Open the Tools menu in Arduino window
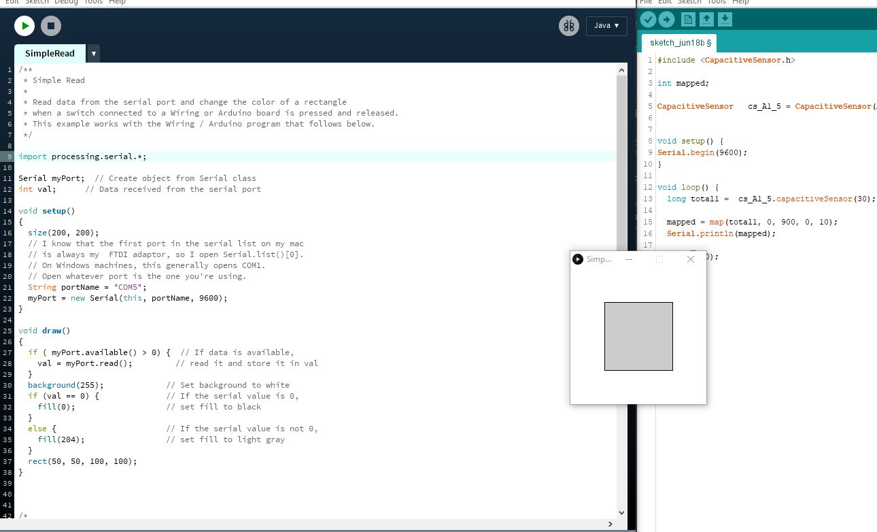877x532 pixels. tap(717, 2)
